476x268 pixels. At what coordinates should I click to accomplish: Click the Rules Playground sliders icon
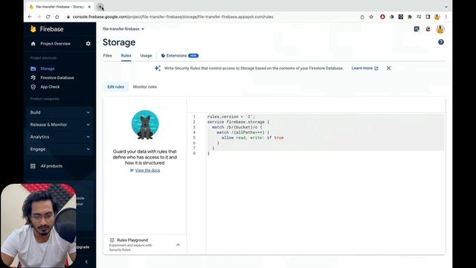[x=112, y=240]
